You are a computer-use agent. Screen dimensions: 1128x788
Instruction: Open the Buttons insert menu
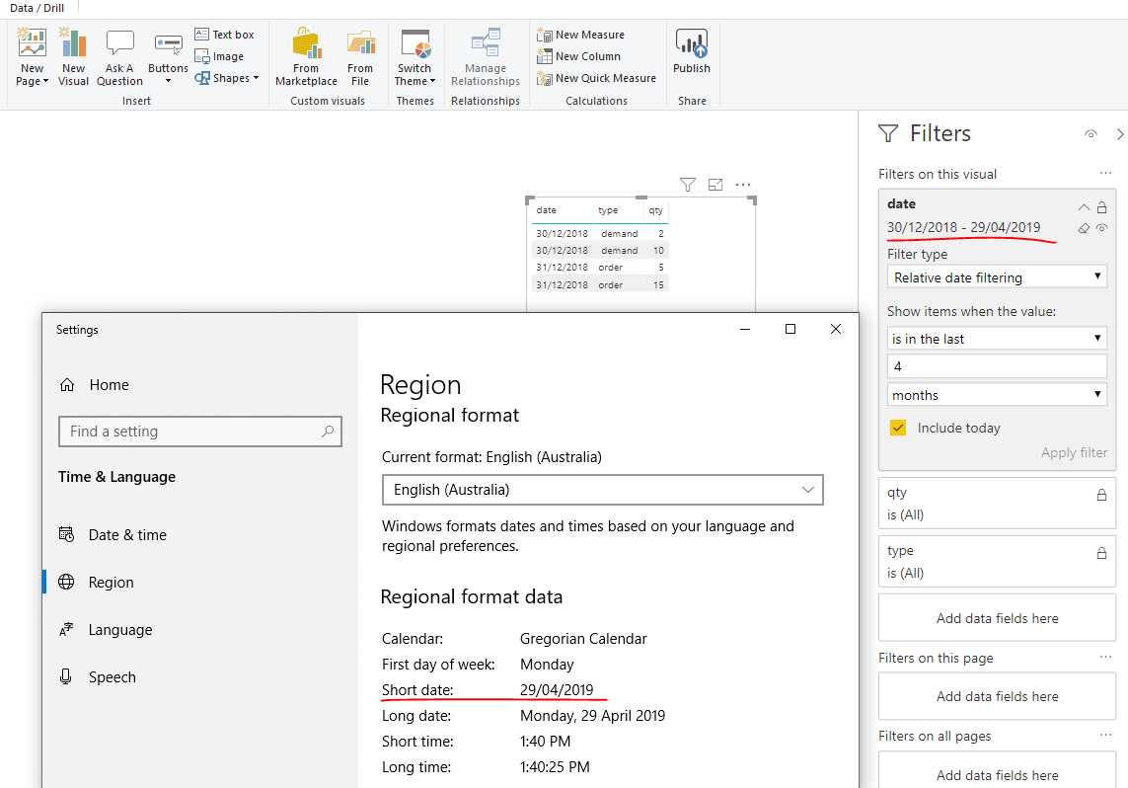click(168, 57)
